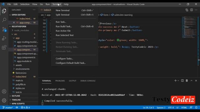Image resolution: width=200 pixels, height=112 pixels.
Task: Open the Explorer view in activity bar
Action: (4, 11)
